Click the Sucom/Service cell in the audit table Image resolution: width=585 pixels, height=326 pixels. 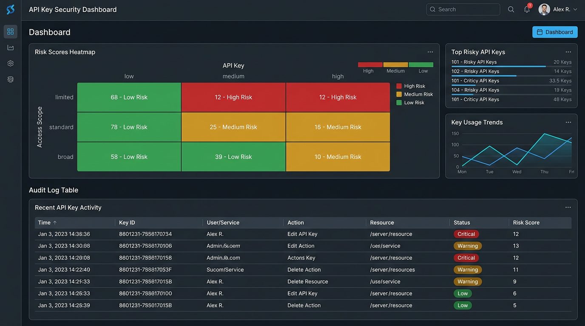coord(225,270)
